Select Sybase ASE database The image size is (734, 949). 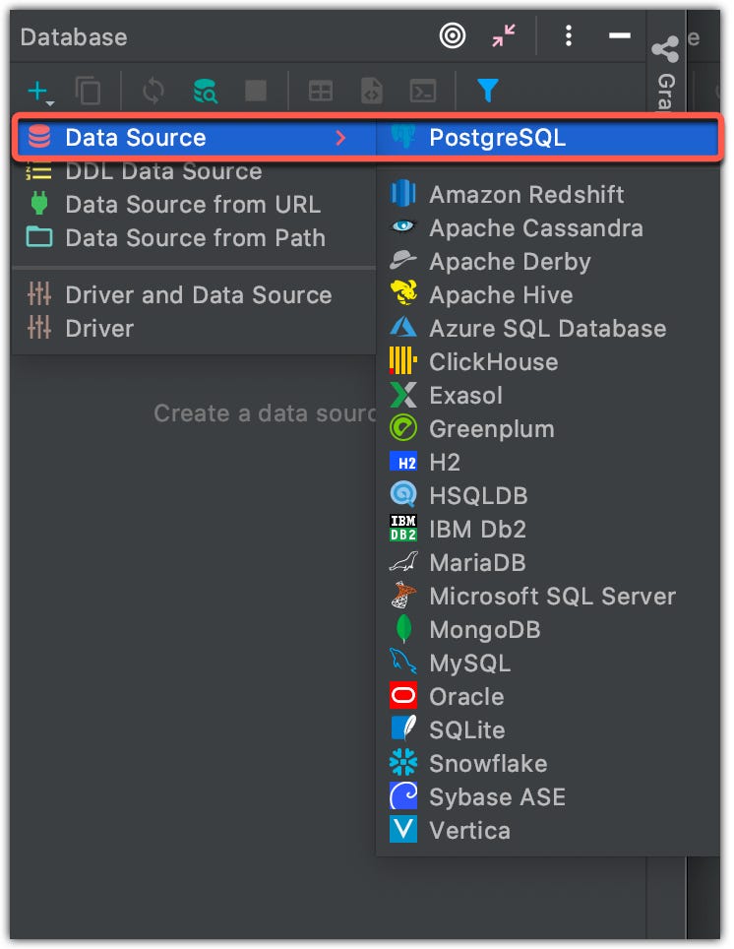point(547,797)
